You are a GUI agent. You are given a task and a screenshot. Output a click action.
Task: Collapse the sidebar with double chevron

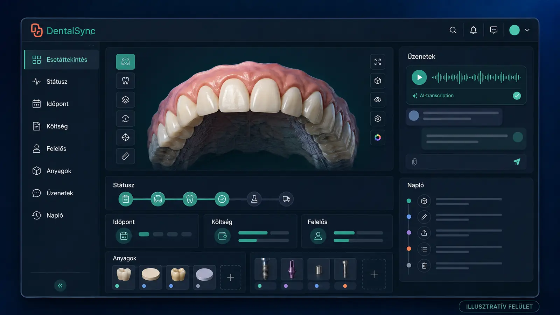[x=60, y=286]
